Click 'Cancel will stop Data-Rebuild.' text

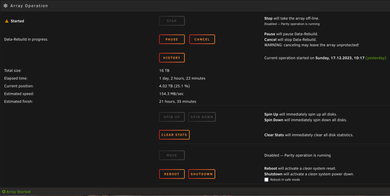290,39
